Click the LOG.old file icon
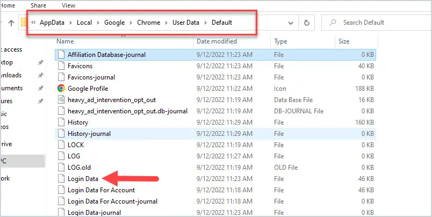The image size is (432, 217). [x=61, y=168]
